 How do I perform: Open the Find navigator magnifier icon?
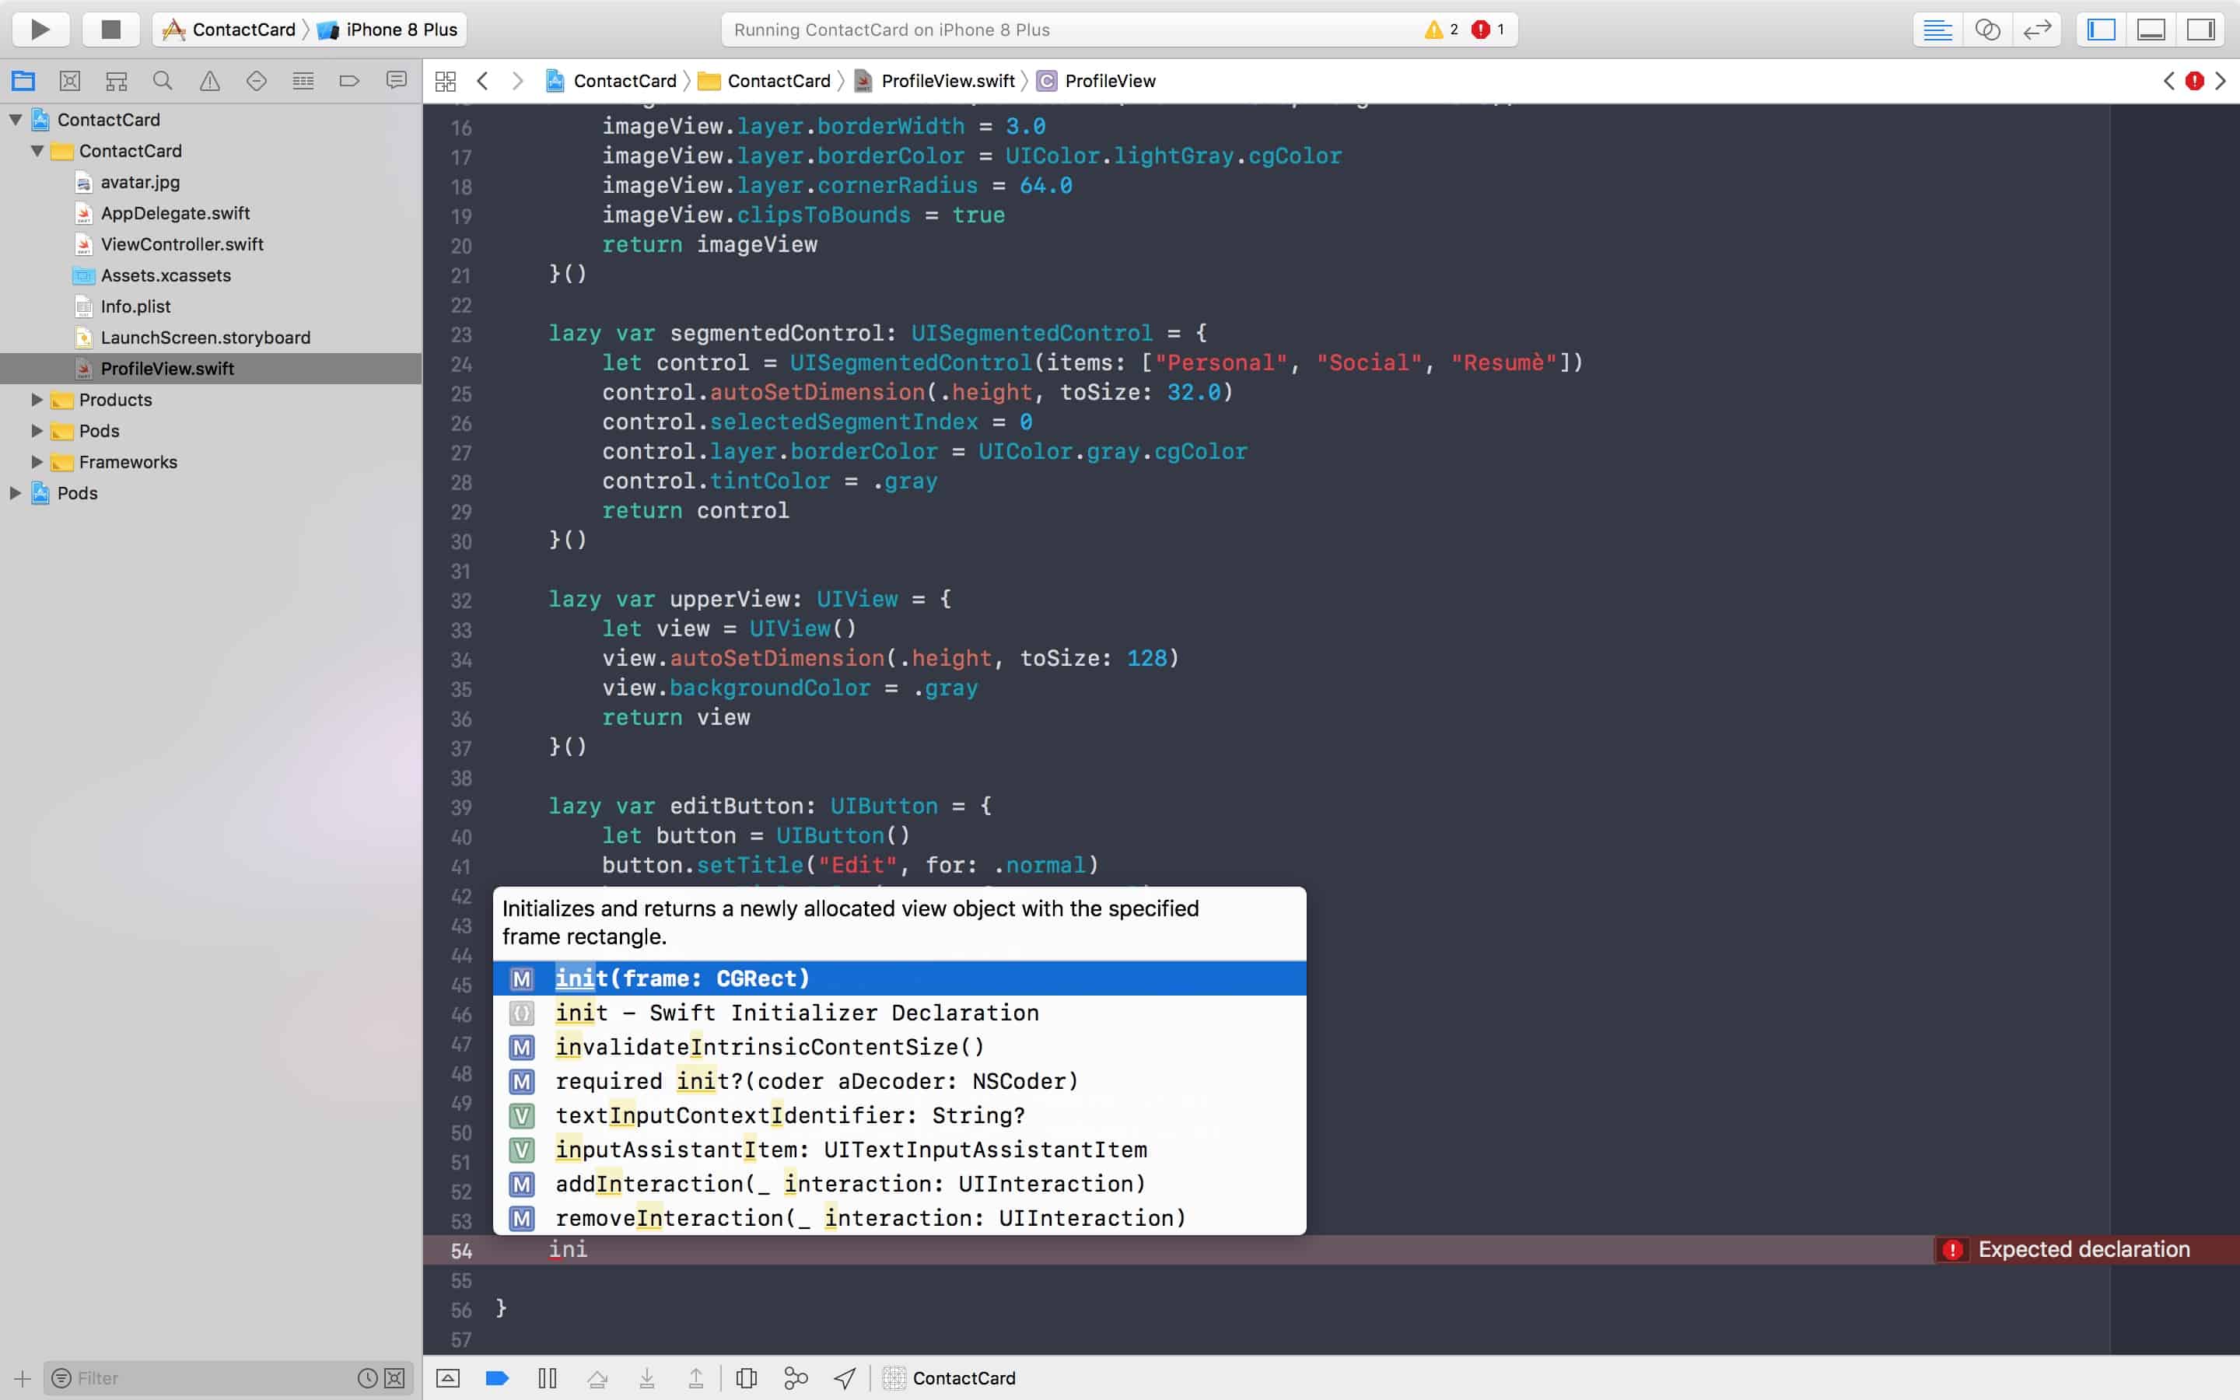tap(163, 82)
